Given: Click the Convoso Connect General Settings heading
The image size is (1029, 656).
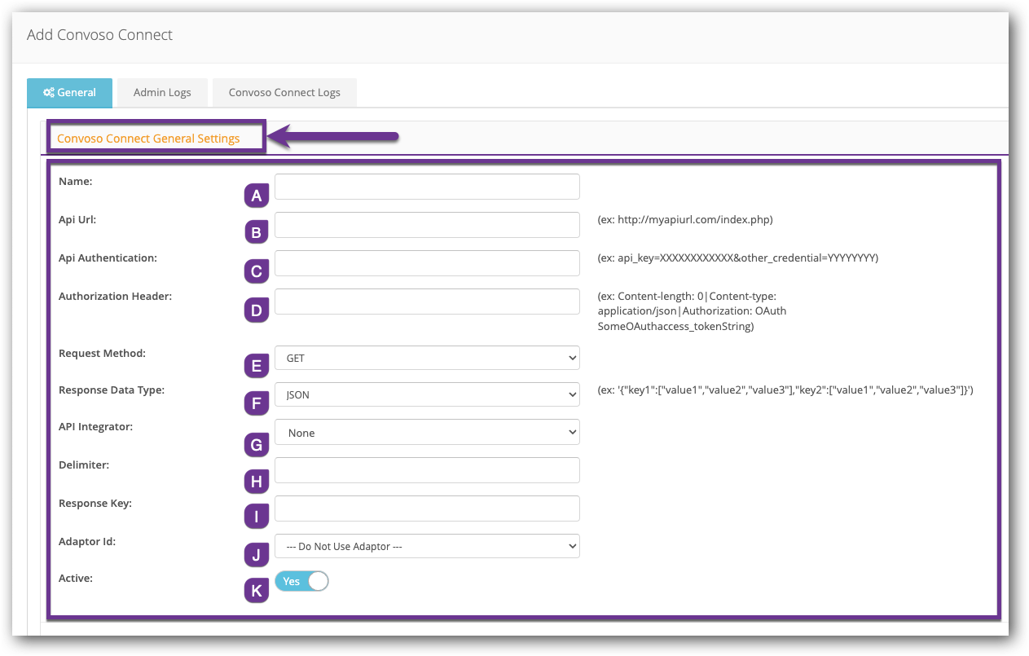Looking at the screenshot, I should 148,139.
